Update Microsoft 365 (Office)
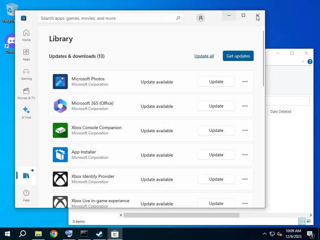The image size is (320, 240). pos(216,106)
